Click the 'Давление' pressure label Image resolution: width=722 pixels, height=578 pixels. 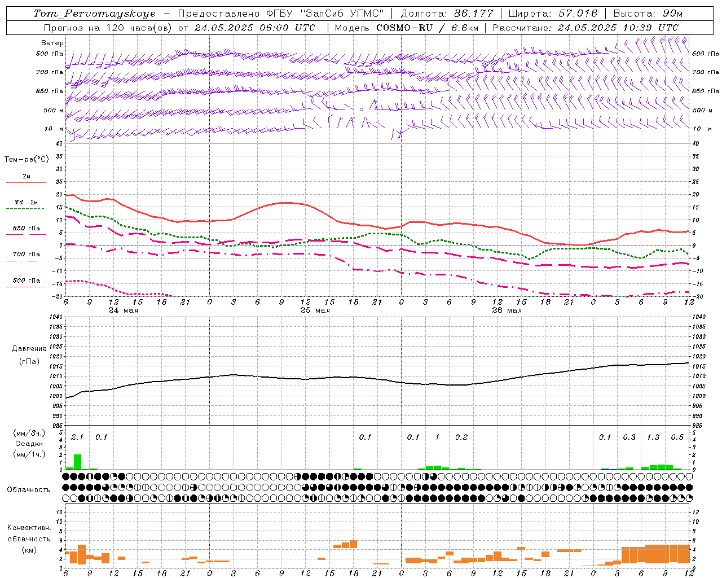pyautogui.click(x=29, y=349)
